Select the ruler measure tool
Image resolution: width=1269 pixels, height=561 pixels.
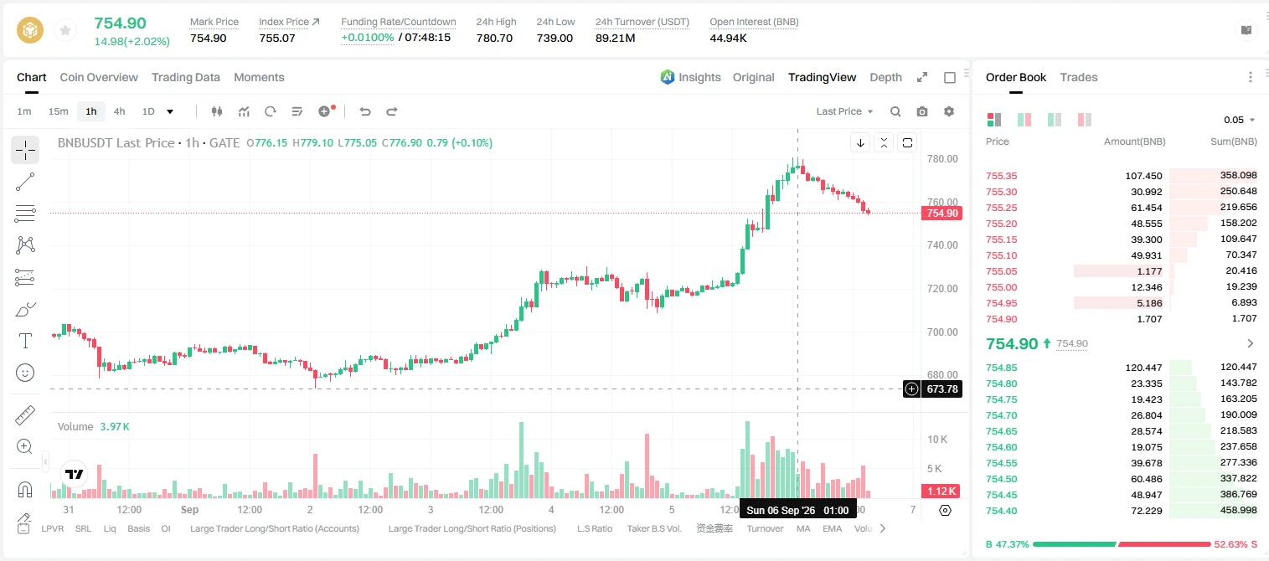(x=25, y=415)
